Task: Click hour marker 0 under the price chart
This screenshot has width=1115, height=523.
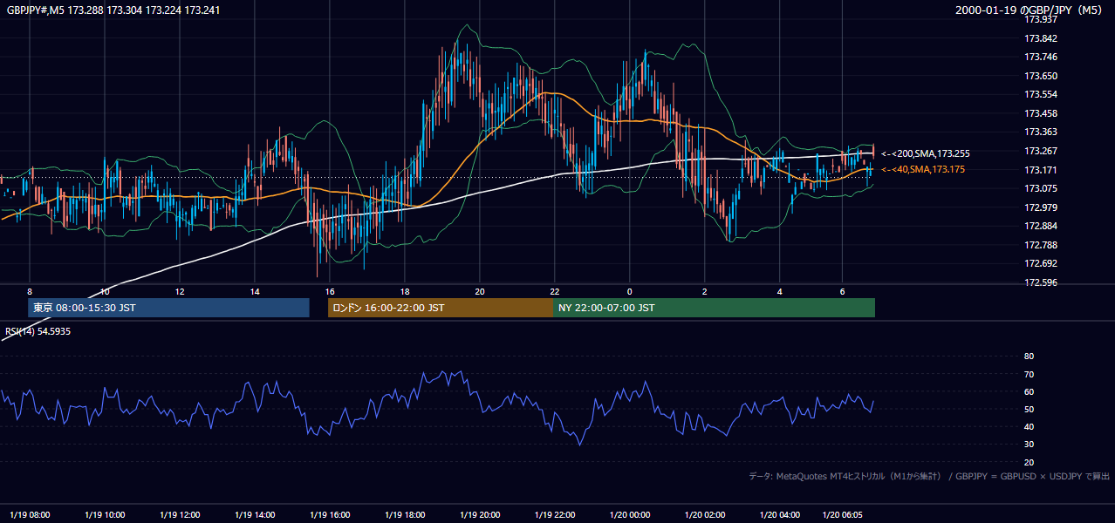Action: (629, 291)
